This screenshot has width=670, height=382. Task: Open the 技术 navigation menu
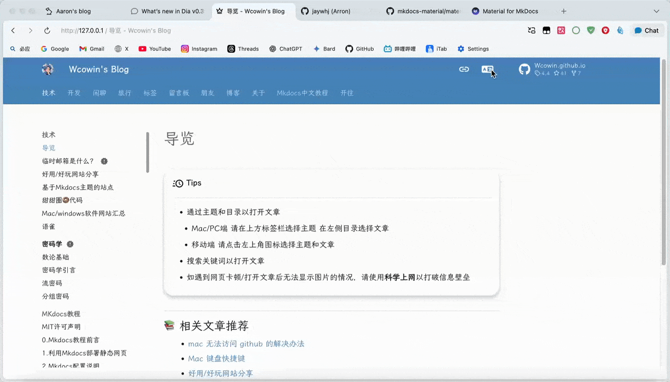tap(48, 93)
